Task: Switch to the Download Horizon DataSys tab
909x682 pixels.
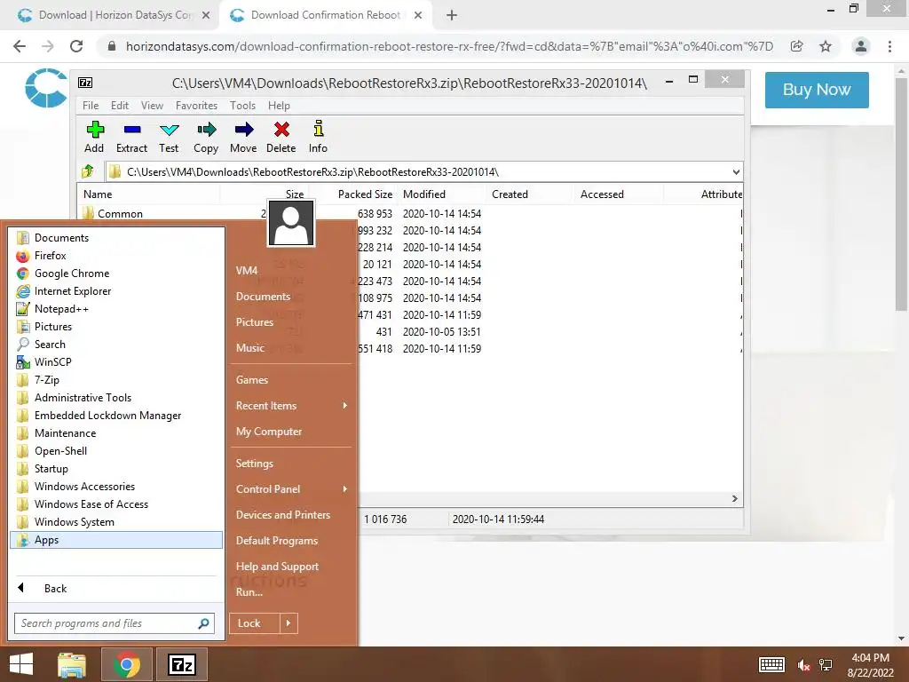Action: [114, 15]
